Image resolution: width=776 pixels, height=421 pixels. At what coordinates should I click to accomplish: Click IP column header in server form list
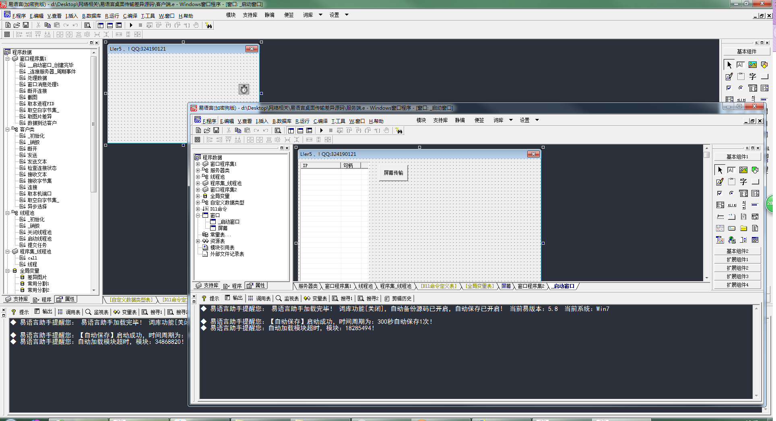coord(321,166)
